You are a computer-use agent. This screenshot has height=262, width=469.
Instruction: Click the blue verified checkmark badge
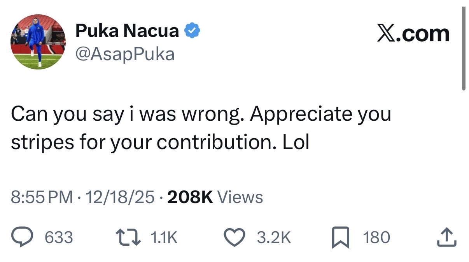click(x=192, y=31)
